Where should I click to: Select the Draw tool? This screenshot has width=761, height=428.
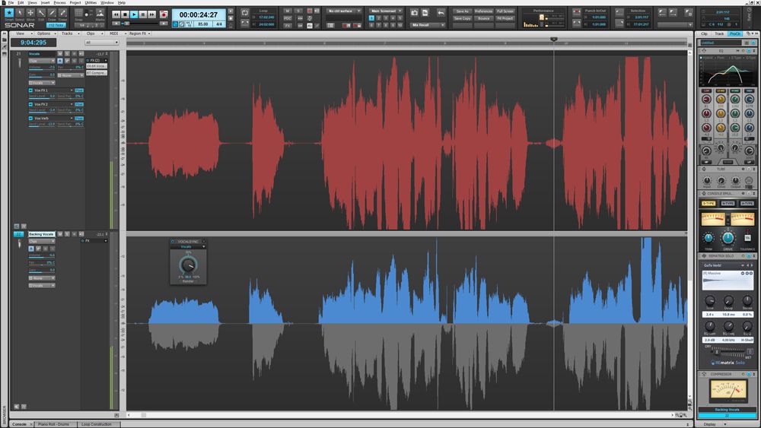pos(52,13)
